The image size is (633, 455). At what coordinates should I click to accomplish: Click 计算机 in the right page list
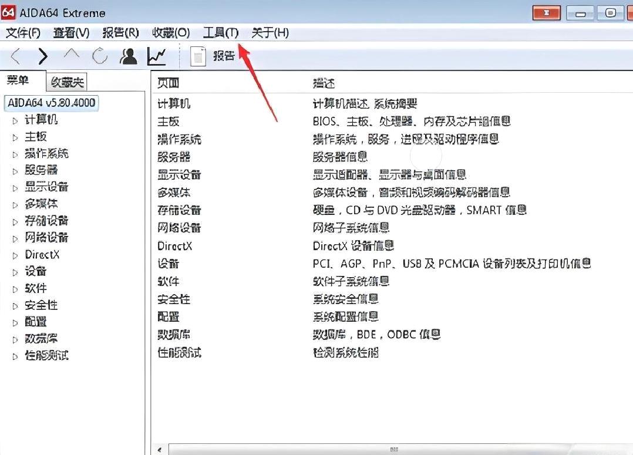click(x=174, y=104)
